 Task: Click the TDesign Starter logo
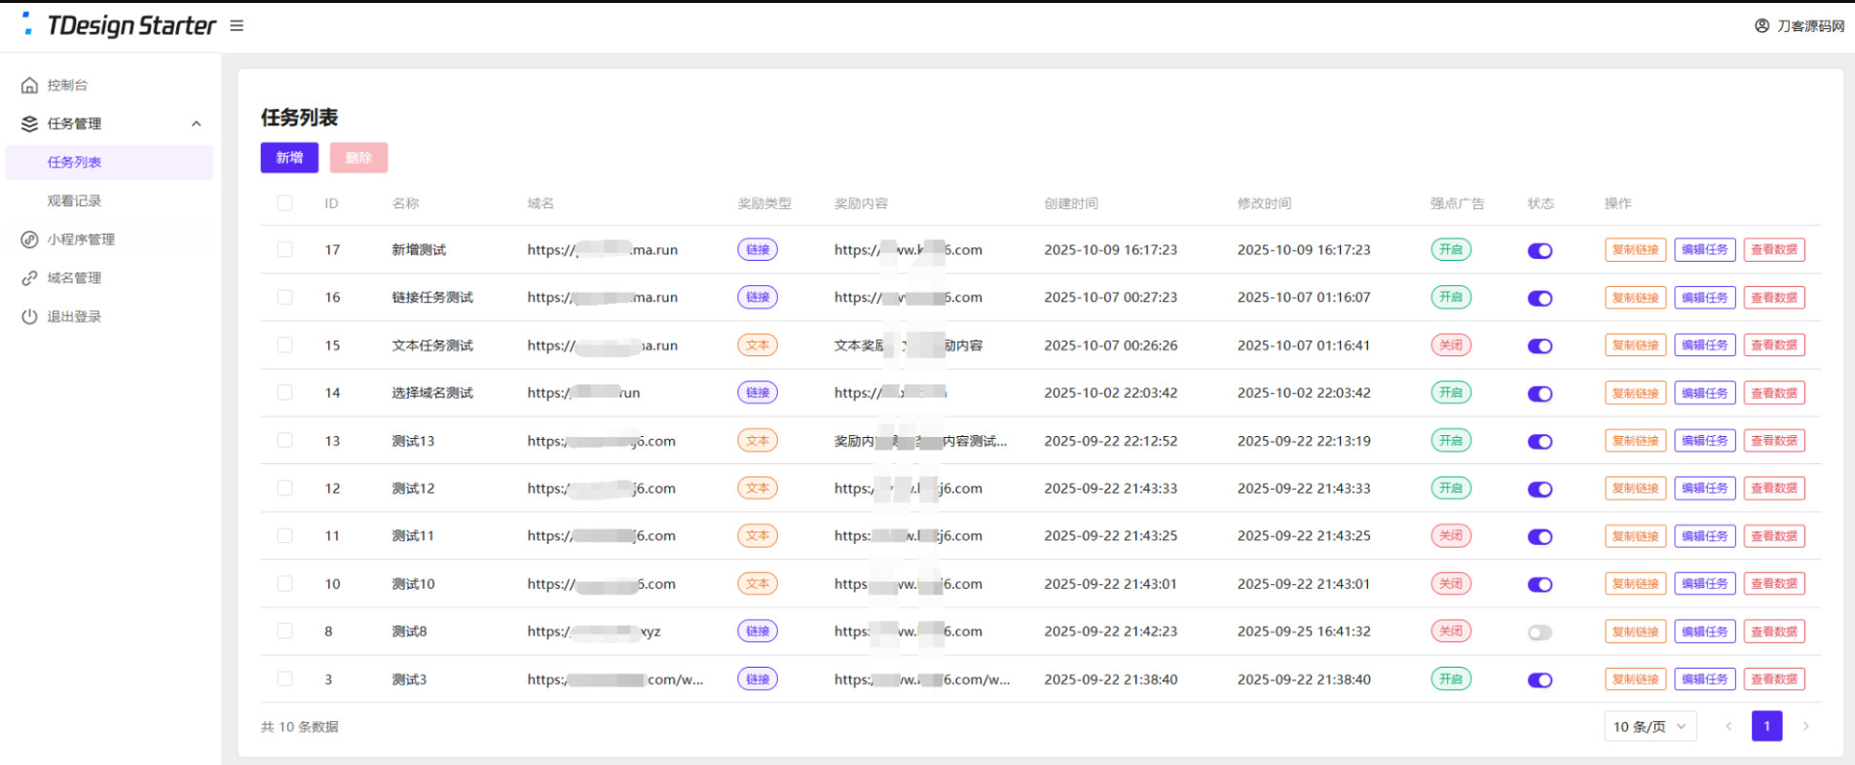(x=119, y=25)
